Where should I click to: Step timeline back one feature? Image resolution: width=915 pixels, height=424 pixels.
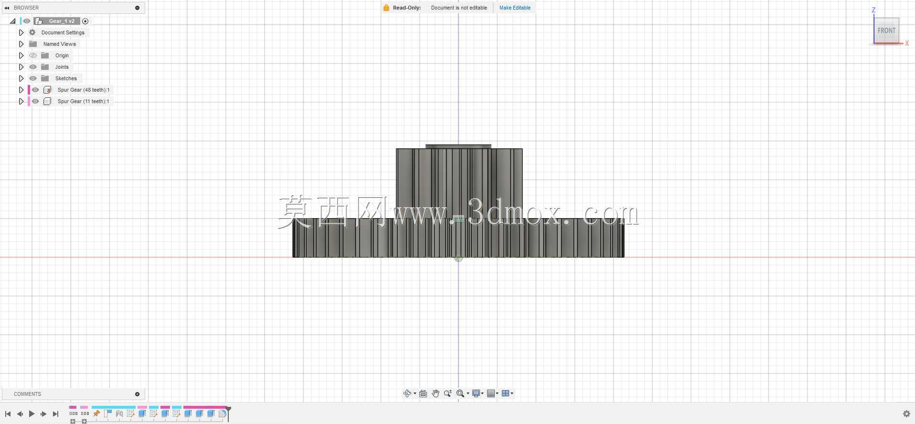click(20, 414)
